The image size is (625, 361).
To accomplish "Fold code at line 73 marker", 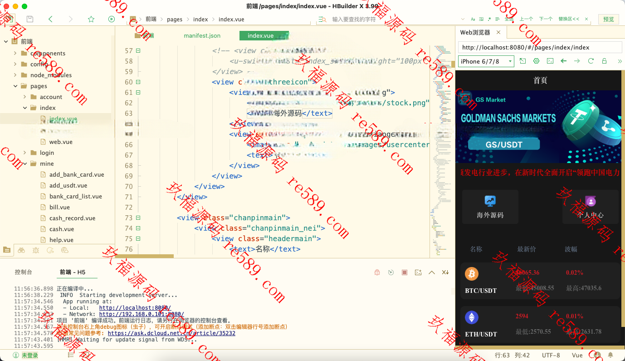I will (138, 218).
